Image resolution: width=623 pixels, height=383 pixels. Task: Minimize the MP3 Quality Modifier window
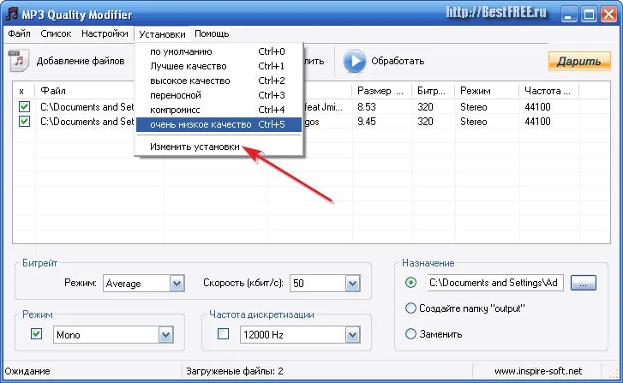click(569, 15)
